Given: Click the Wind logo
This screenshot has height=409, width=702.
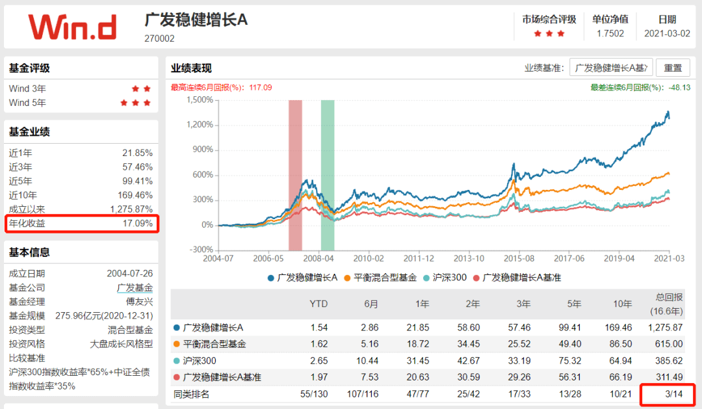Looking at the screenshot, I should click(x=73, y=27).
